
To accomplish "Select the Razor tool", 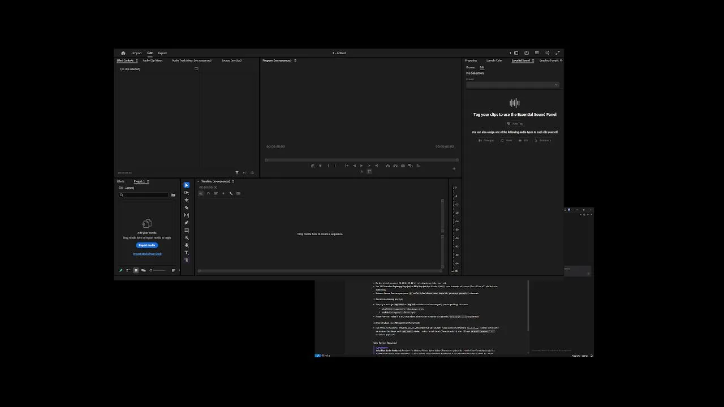I will coord(187,207).
